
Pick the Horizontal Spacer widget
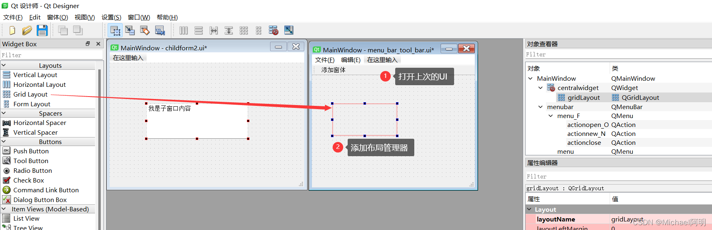(x=40, y=123)
